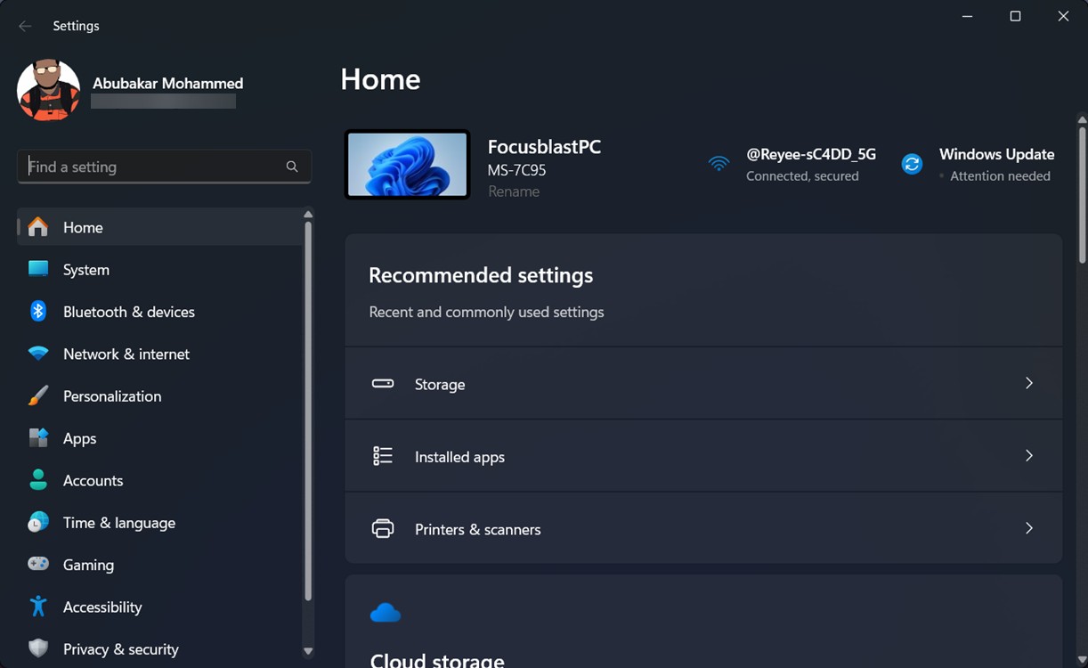Image resolution: width=1088 pixels, height=668 pixels.
Task: Maximize the Settings window
Action: (1015, 16)
